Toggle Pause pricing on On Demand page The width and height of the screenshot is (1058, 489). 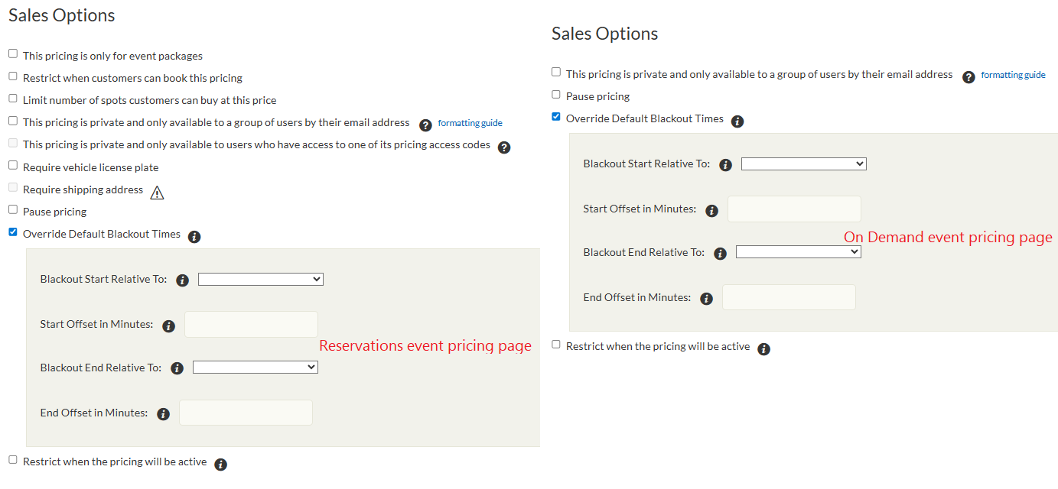556,95
